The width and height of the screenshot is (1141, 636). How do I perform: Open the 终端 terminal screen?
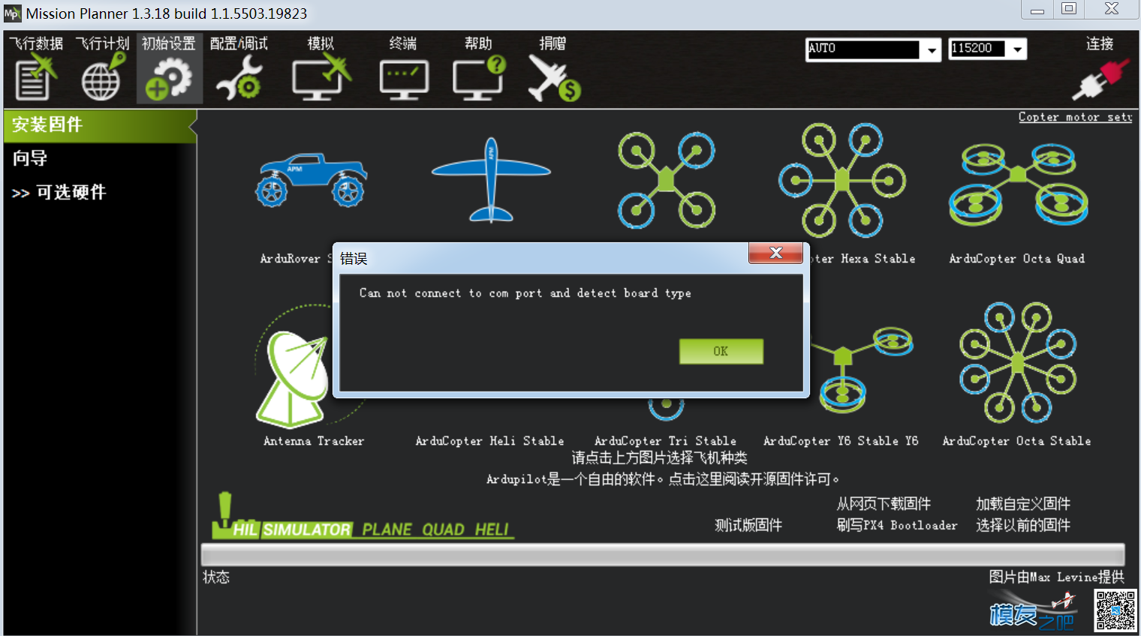point(404,68)
